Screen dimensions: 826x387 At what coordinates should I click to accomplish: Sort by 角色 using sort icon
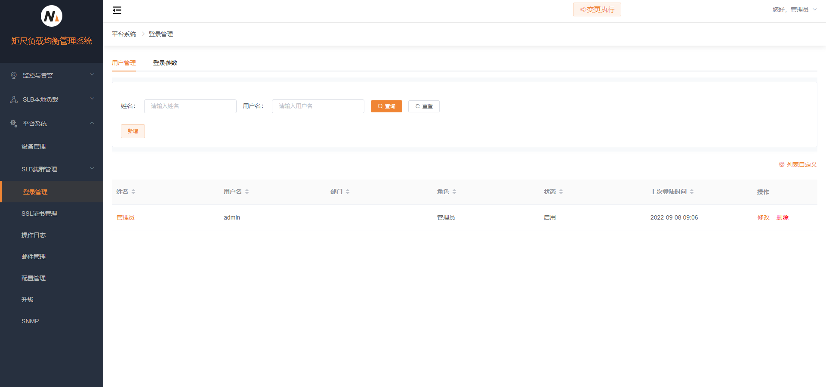pyautogui.click(x=454, y=192)
